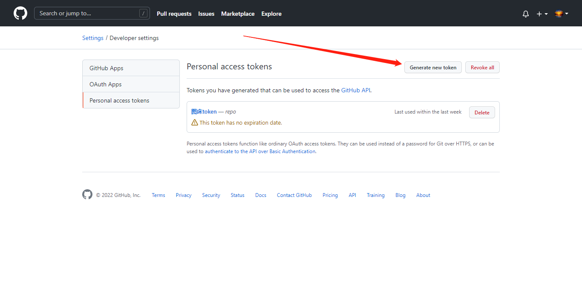The height and width of the screenshot is (282, 582).
Task: Open the notifications bell icon
Action: (526, 14)
